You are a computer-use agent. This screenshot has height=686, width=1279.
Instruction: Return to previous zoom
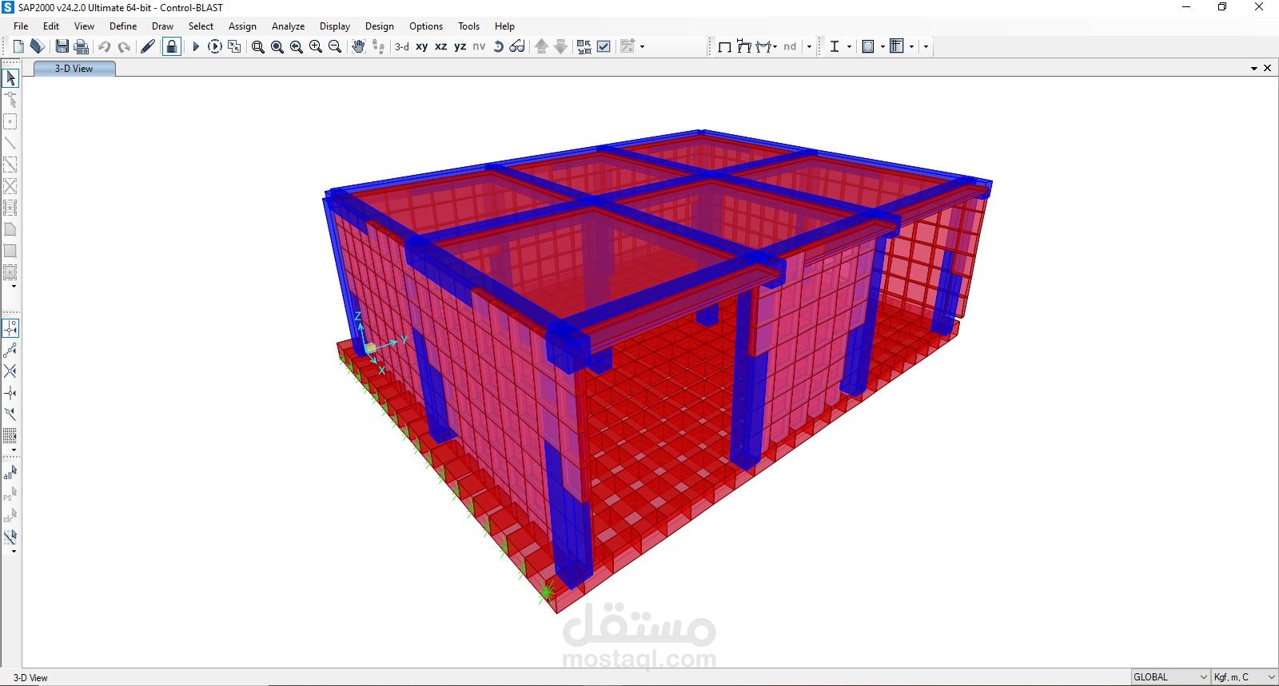click(x=297, y=46)
